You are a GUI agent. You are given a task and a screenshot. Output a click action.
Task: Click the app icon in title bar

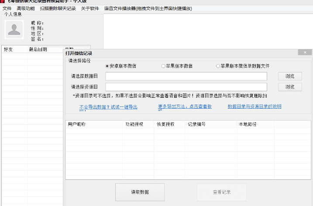[x=2, y=1]
